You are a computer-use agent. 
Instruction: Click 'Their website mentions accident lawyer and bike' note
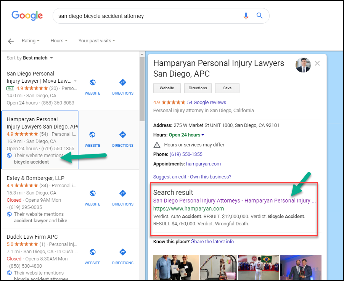pyautogui.click(x=37, y=217)
